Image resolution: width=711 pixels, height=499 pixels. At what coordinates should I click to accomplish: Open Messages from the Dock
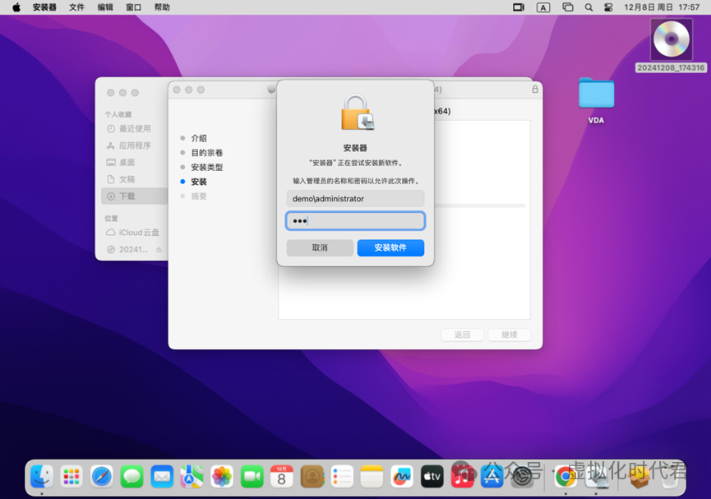pyautogui.click(x=132, y=476)
